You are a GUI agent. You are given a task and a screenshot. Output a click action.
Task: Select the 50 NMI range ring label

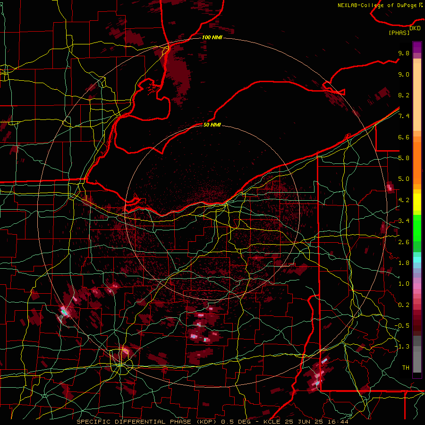pos(212,125)
